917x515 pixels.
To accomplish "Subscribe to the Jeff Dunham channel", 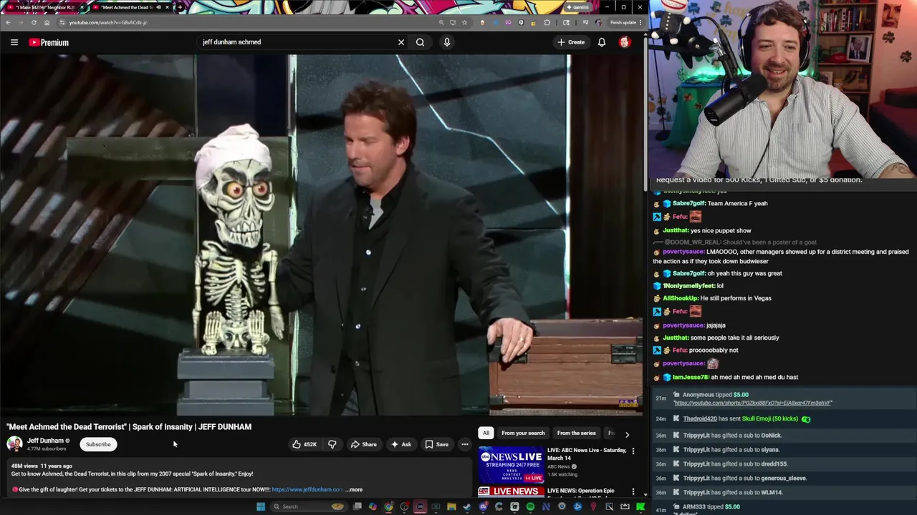I will tap(98, 444).
